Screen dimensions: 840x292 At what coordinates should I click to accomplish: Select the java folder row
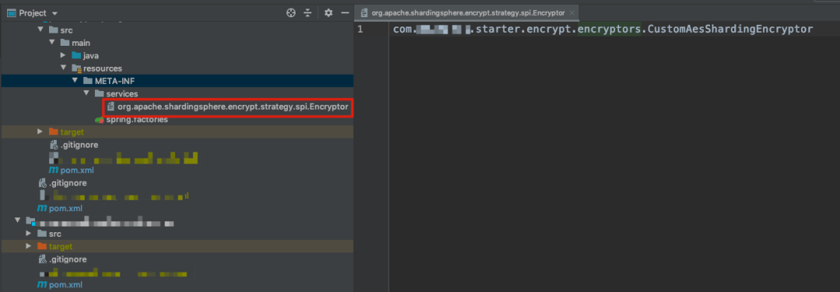[177, 56]
